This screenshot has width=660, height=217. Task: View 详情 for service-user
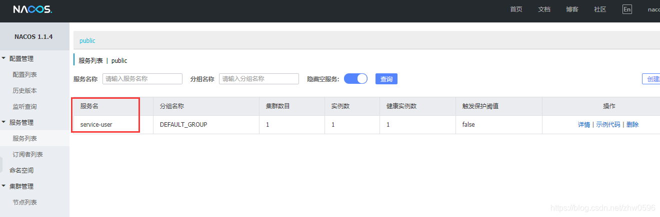point(584,125)
